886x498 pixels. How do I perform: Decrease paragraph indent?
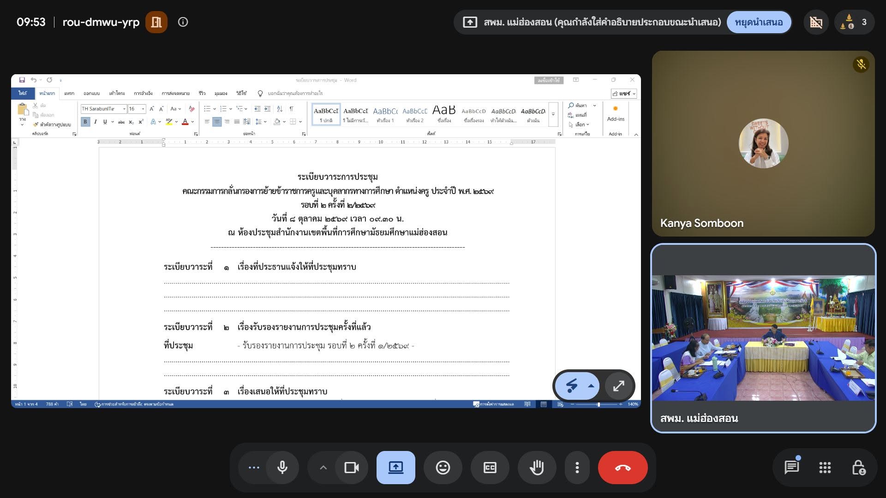pos(257,109)
